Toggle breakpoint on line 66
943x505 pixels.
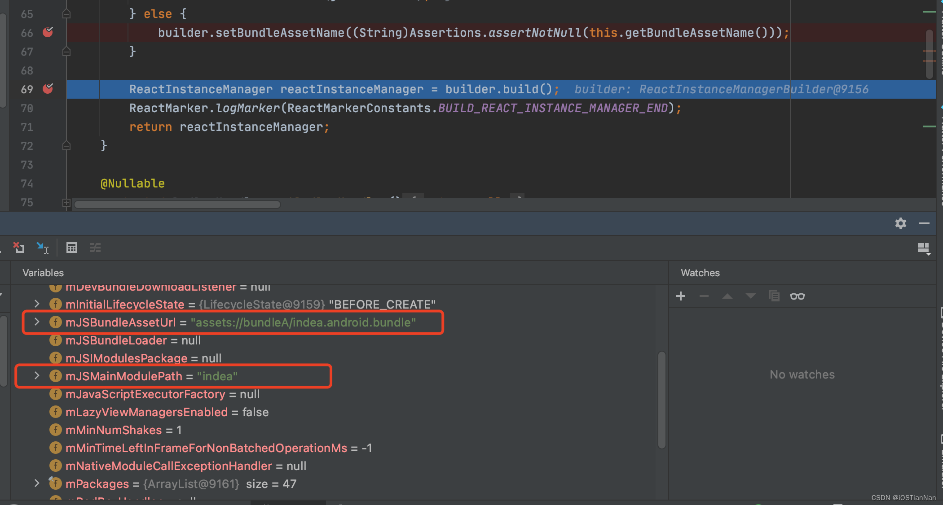[x=48, y=32]
